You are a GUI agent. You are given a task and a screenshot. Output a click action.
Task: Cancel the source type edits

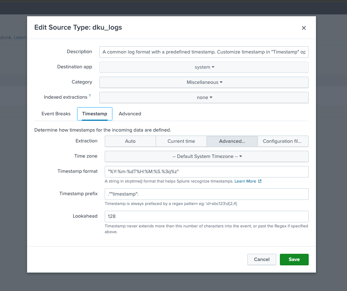tap(261, 259)
